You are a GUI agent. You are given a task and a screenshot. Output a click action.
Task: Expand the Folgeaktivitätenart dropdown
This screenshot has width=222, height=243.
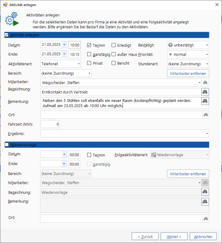pyautogui.click(x=207, y=155)
